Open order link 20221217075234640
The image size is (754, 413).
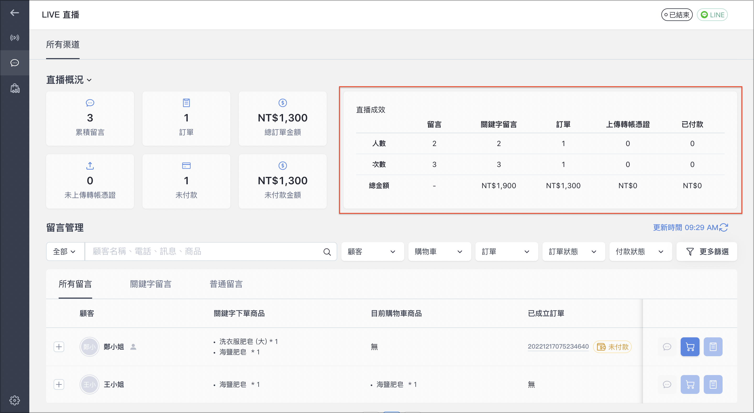pos(558,347)
